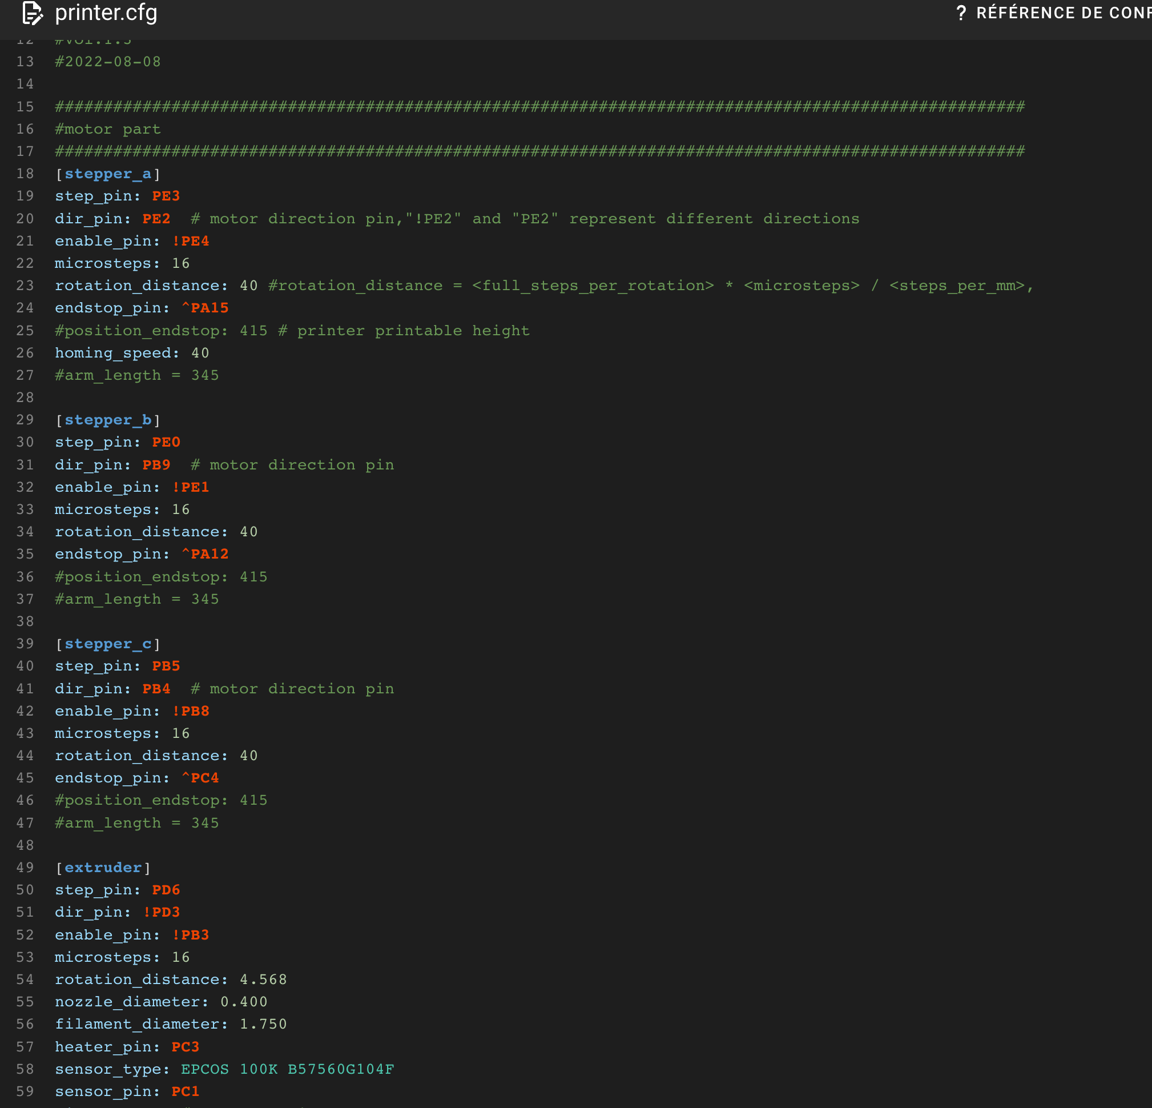Click the PC1 sensor pin value
1152x1108 pixels.
coord(186,1091)
